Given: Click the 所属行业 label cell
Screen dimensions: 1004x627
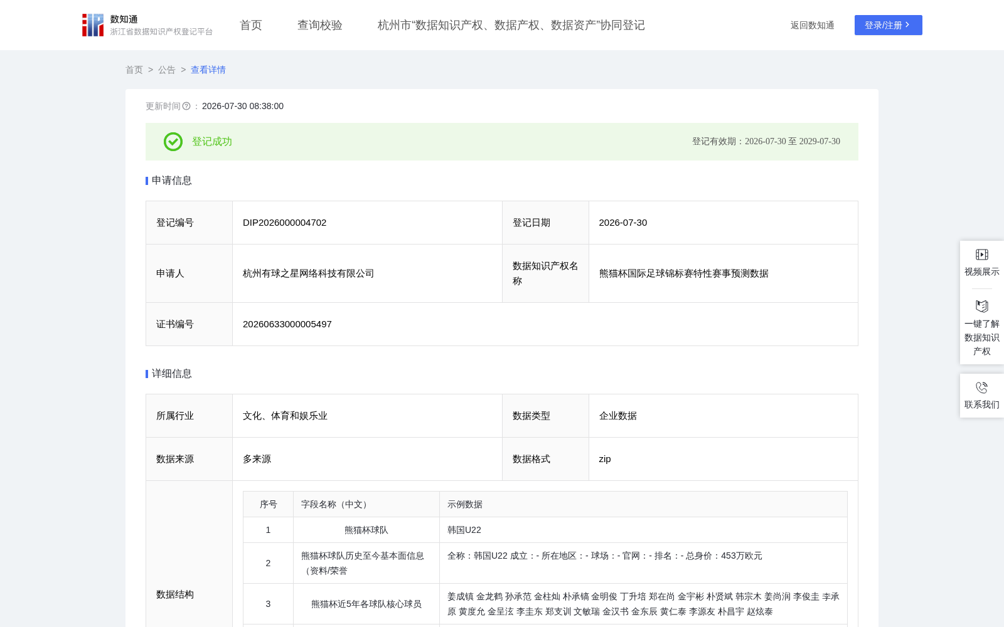Looking at the screenshot, I should [190, 416].
